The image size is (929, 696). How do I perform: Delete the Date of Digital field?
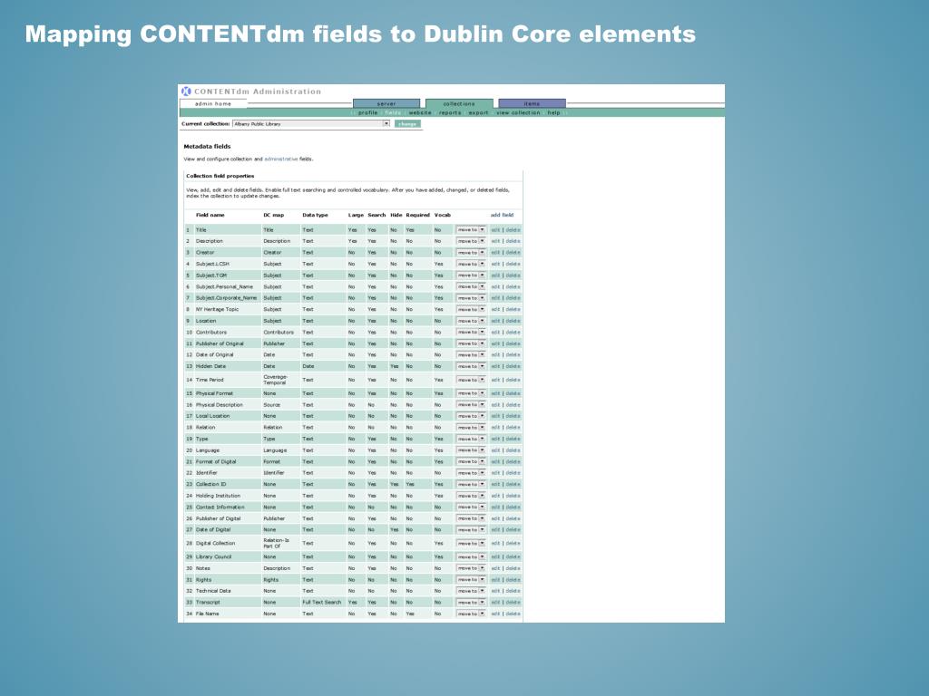513,529
